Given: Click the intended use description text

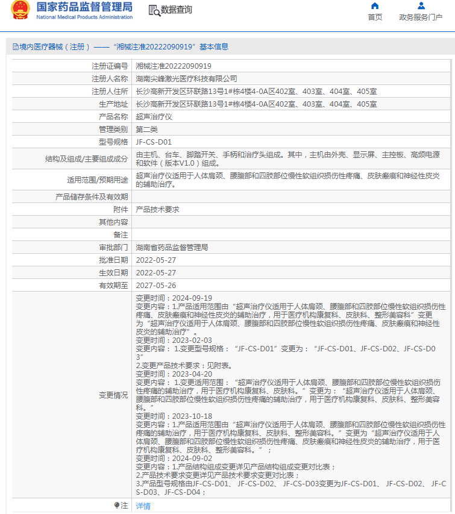Looking at the screenshot, I should (288, 180).
